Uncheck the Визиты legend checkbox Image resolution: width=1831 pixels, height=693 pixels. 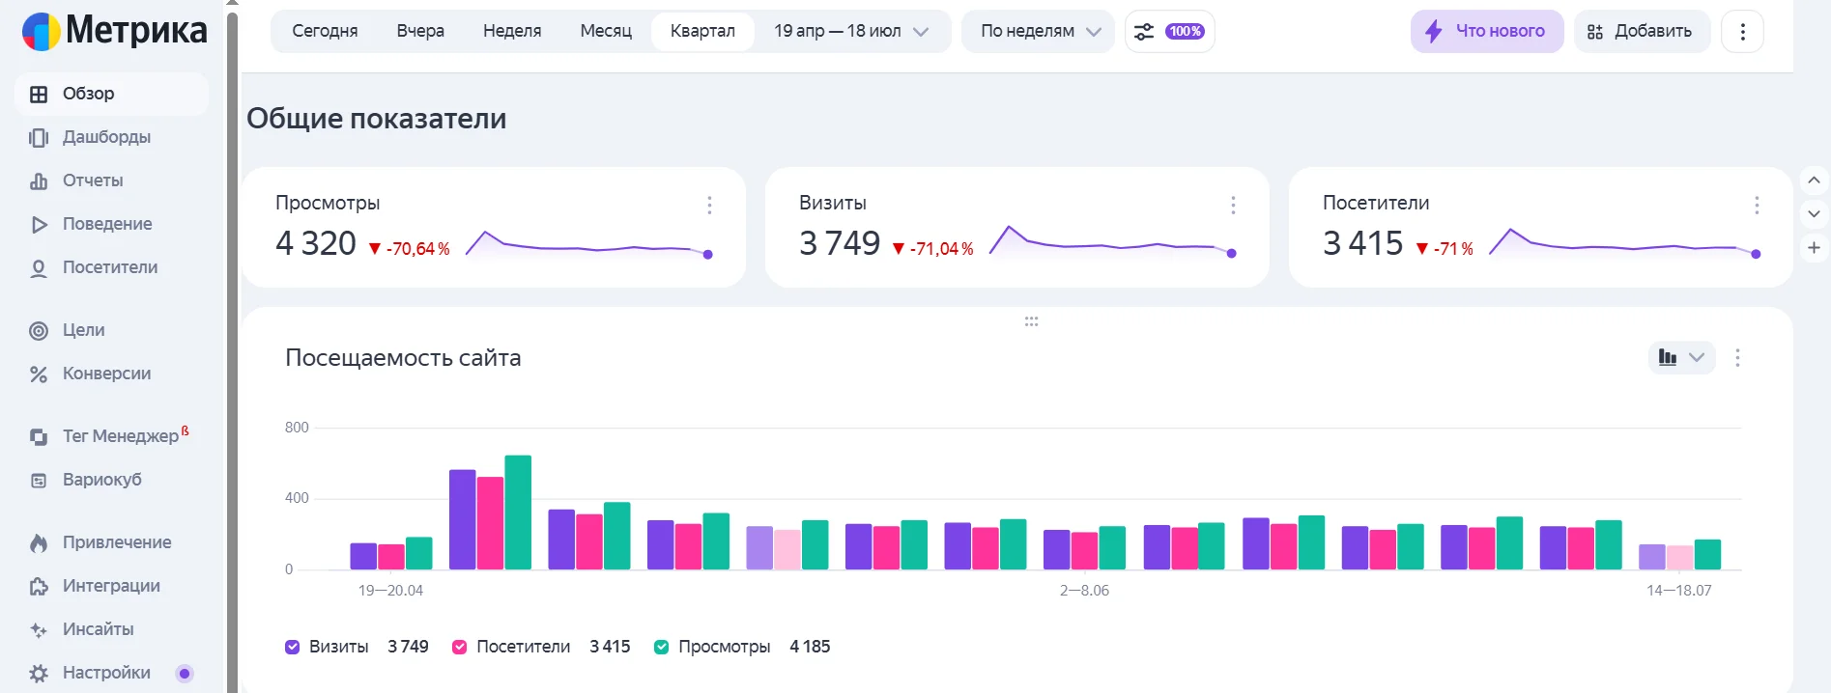pos(293,647)
